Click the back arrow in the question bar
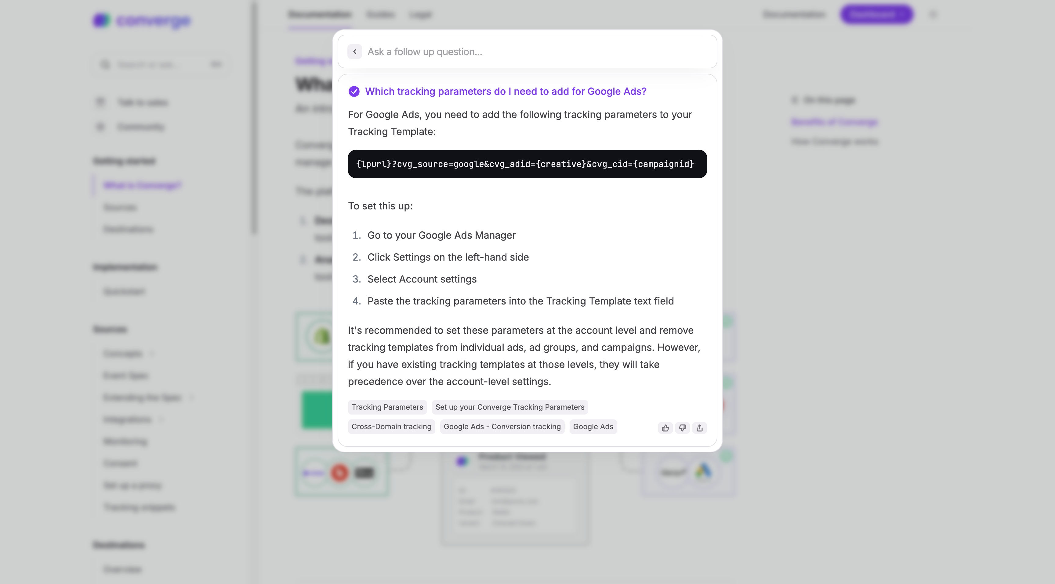Screen dimensions: 1055x584 [354, 52]
